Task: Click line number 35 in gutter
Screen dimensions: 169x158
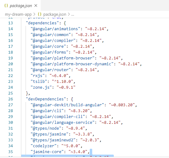Action: tap(10, 152)
